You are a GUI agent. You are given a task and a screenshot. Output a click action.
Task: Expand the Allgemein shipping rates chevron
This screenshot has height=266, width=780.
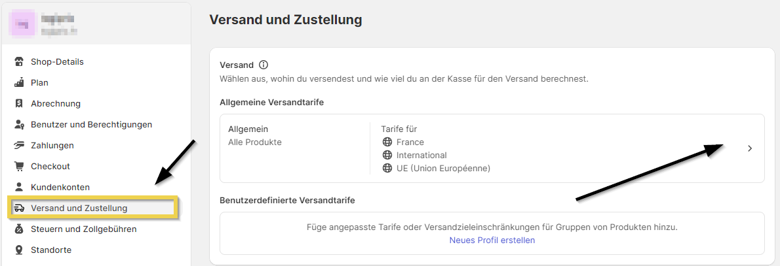coord(750,148)
